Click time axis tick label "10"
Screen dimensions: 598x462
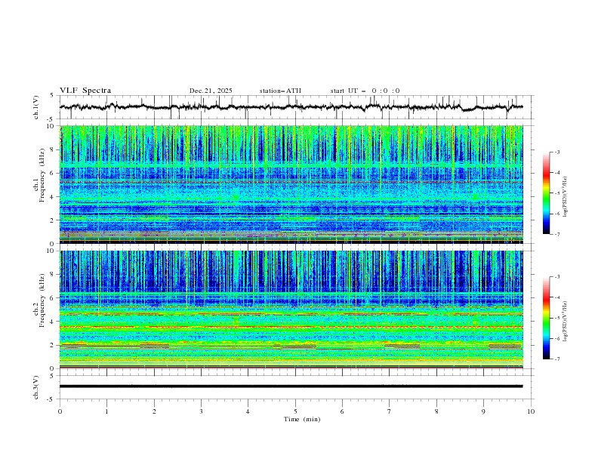tap(531, 411)
